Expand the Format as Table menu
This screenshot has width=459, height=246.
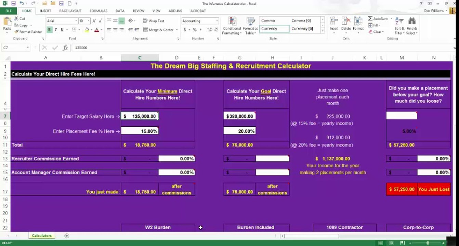click(x=250, y=25)
